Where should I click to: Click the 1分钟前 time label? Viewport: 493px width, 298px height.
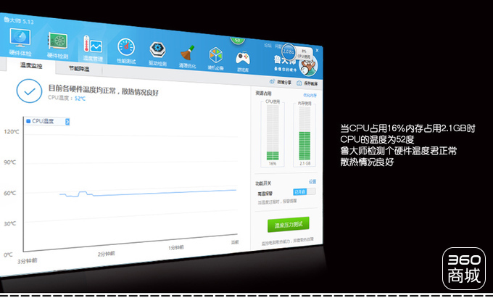click(x=176, y=248)
